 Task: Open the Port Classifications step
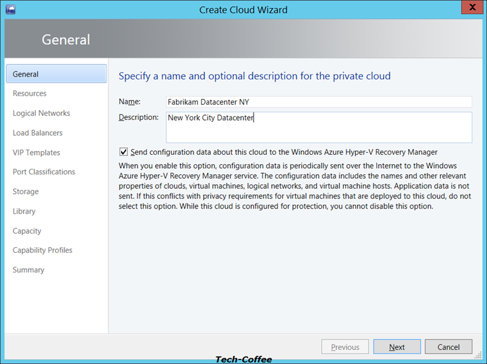[x=44, y=172]
